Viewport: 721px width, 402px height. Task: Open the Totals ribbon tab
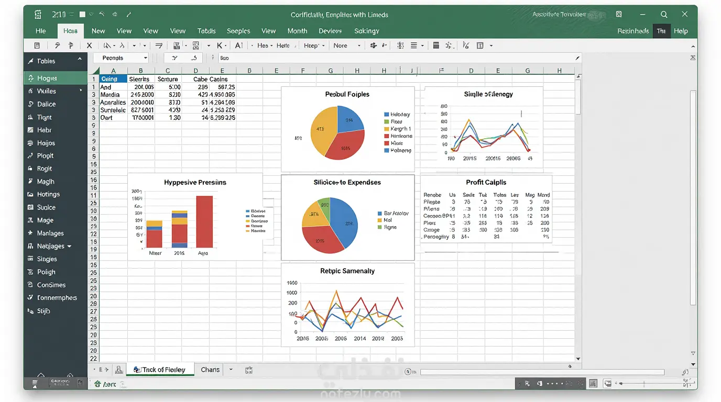pos(206,31)
